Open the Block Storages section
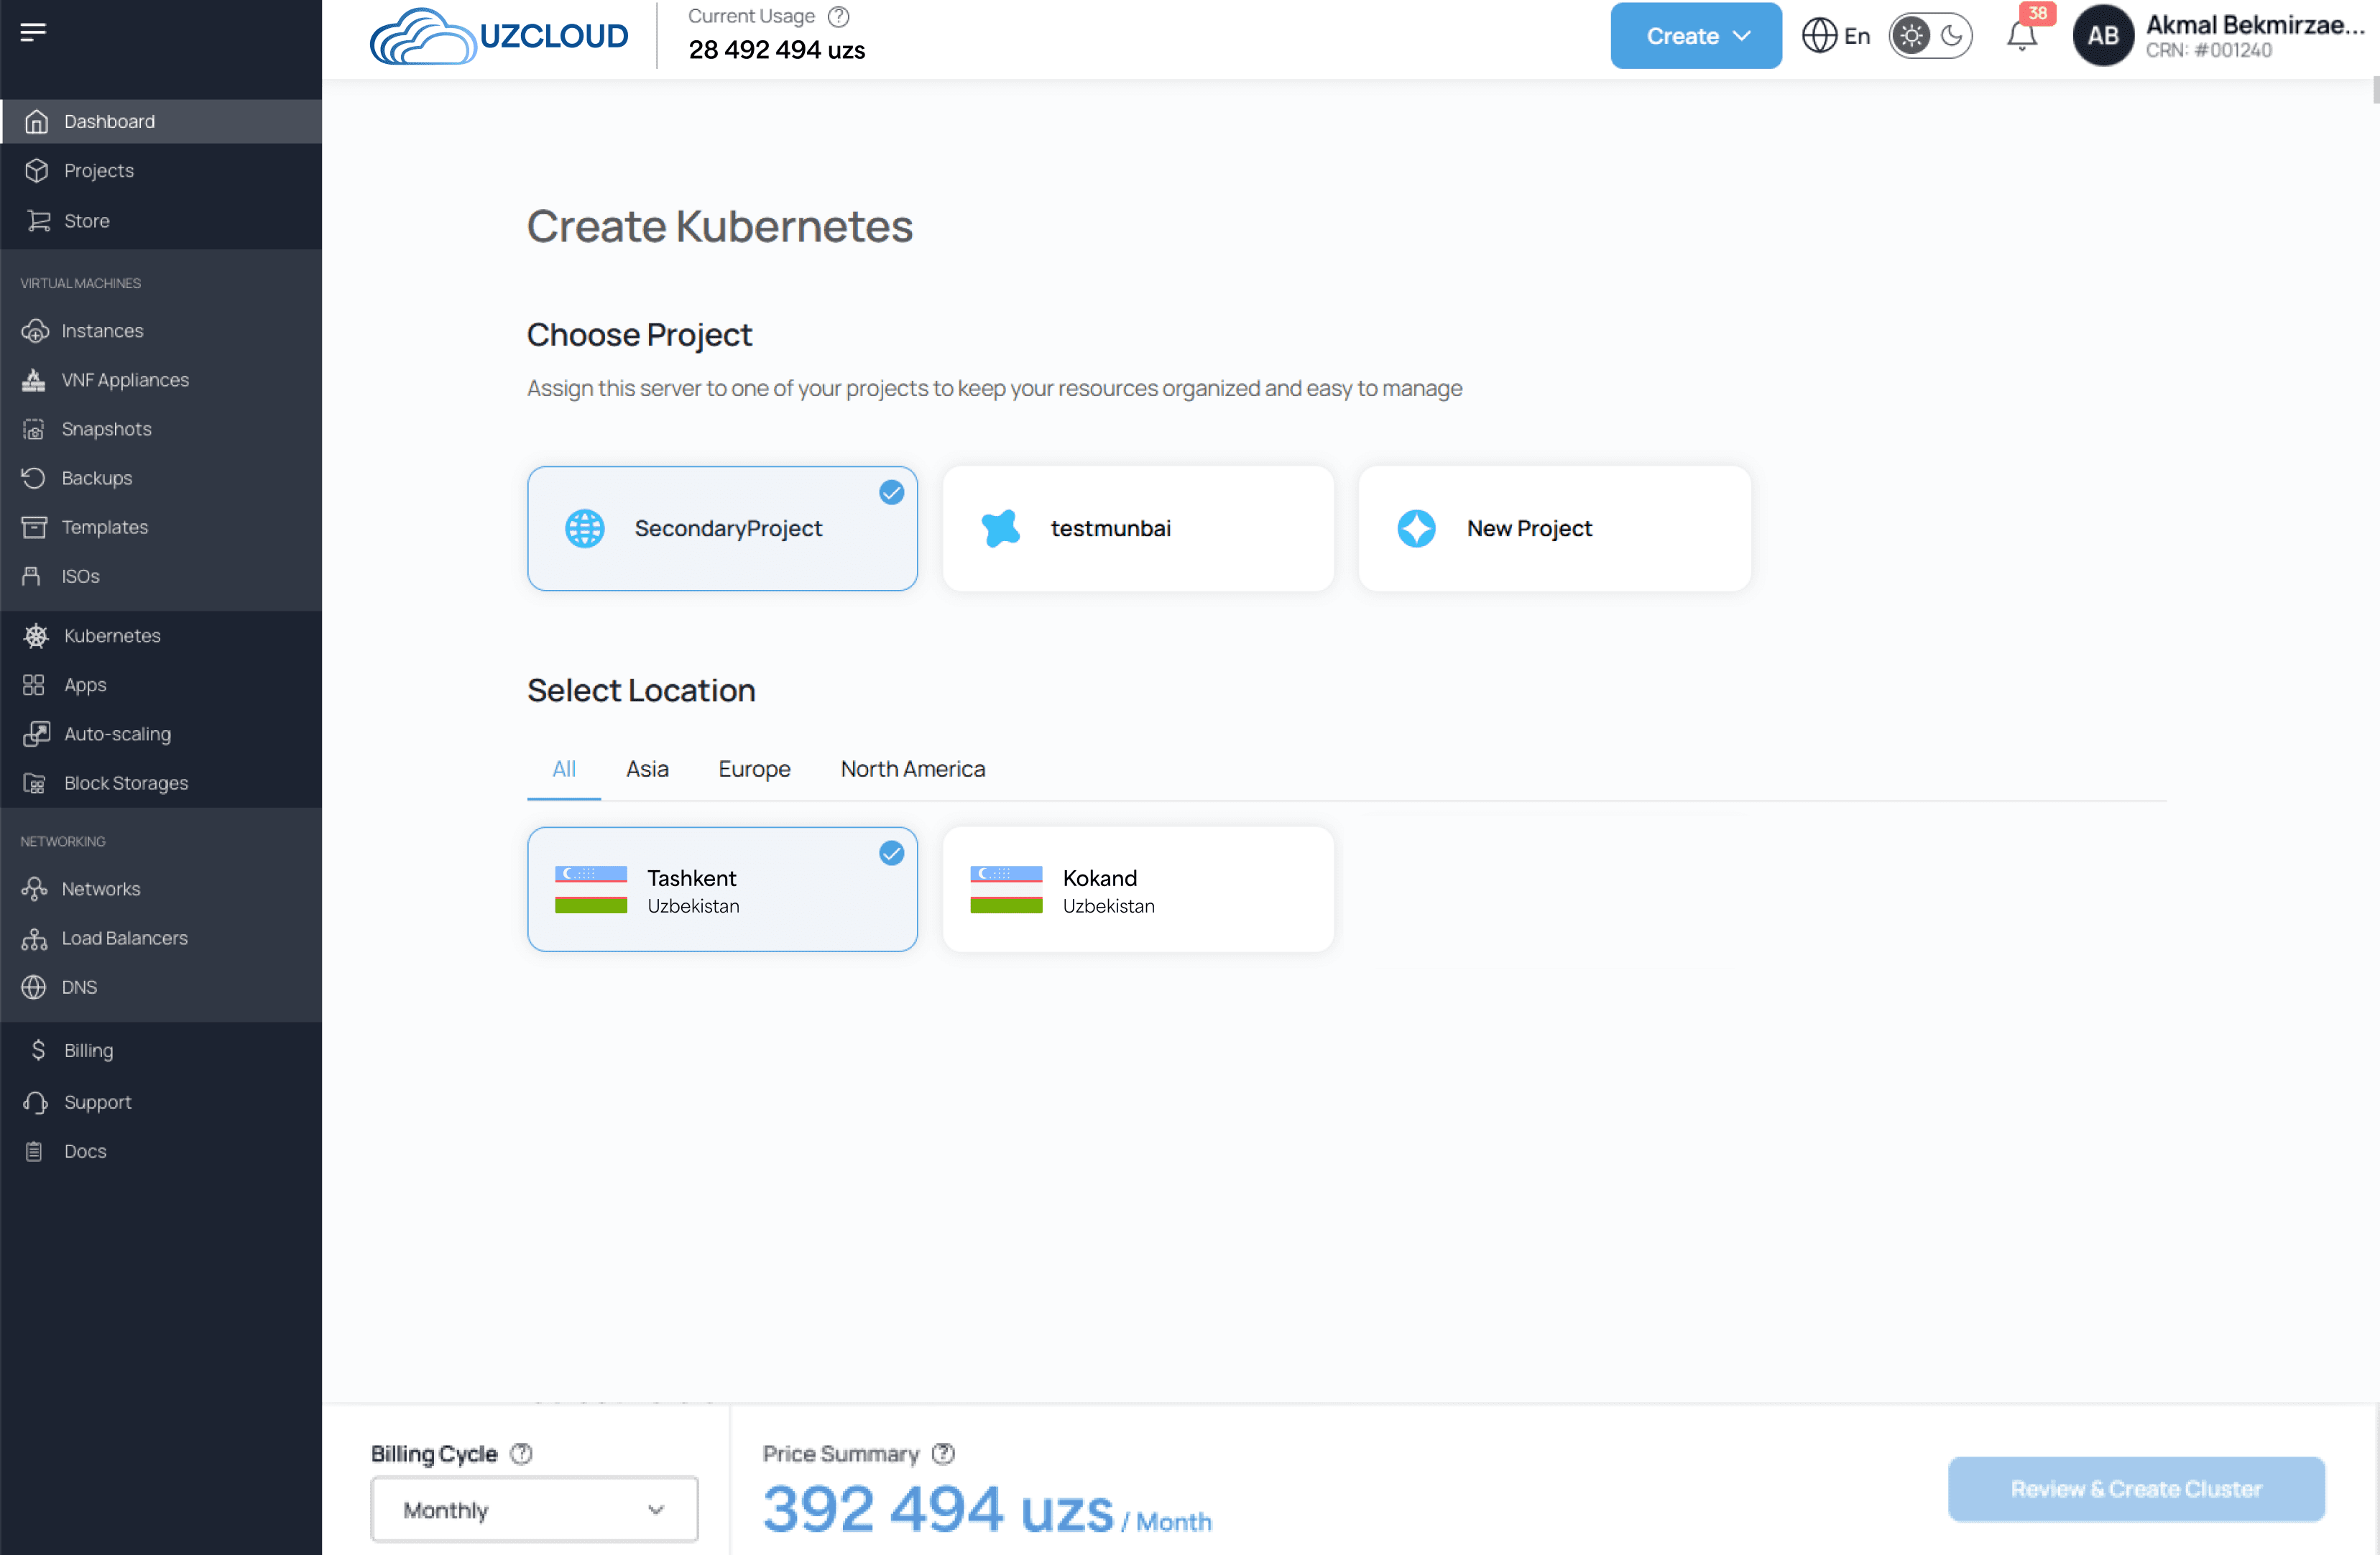Screen dimensions: 2380x1555 point(125,783)
